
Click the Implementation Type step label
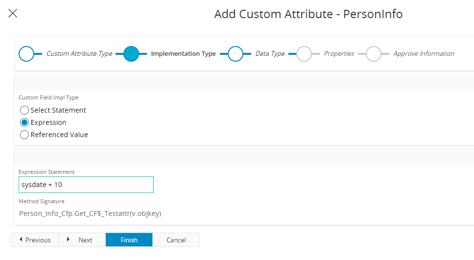pos(183,54)
